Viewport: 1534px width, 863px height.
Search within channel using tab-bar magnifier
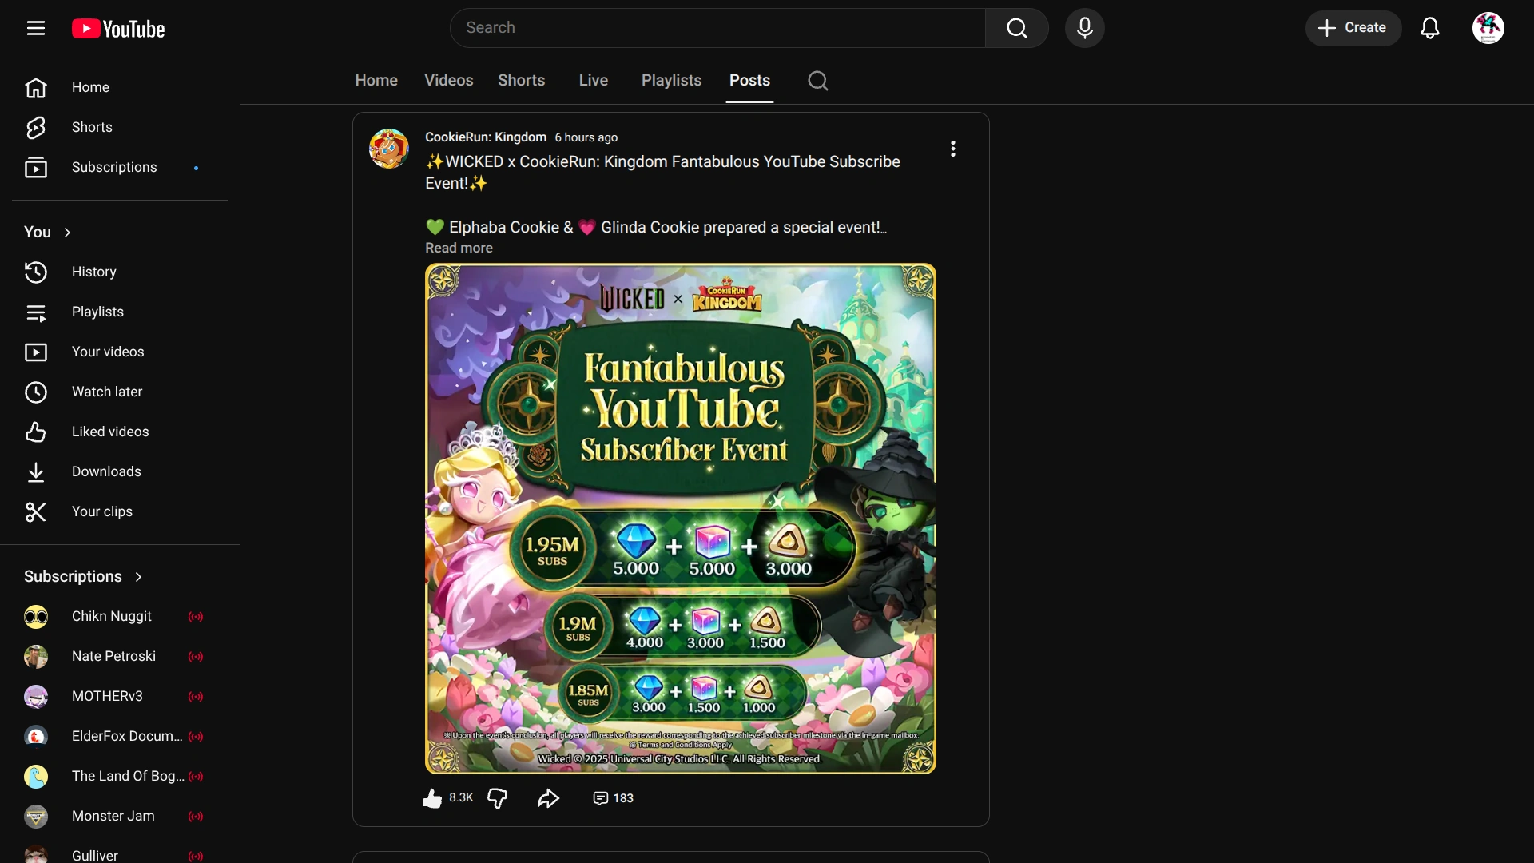click(817, 81)
